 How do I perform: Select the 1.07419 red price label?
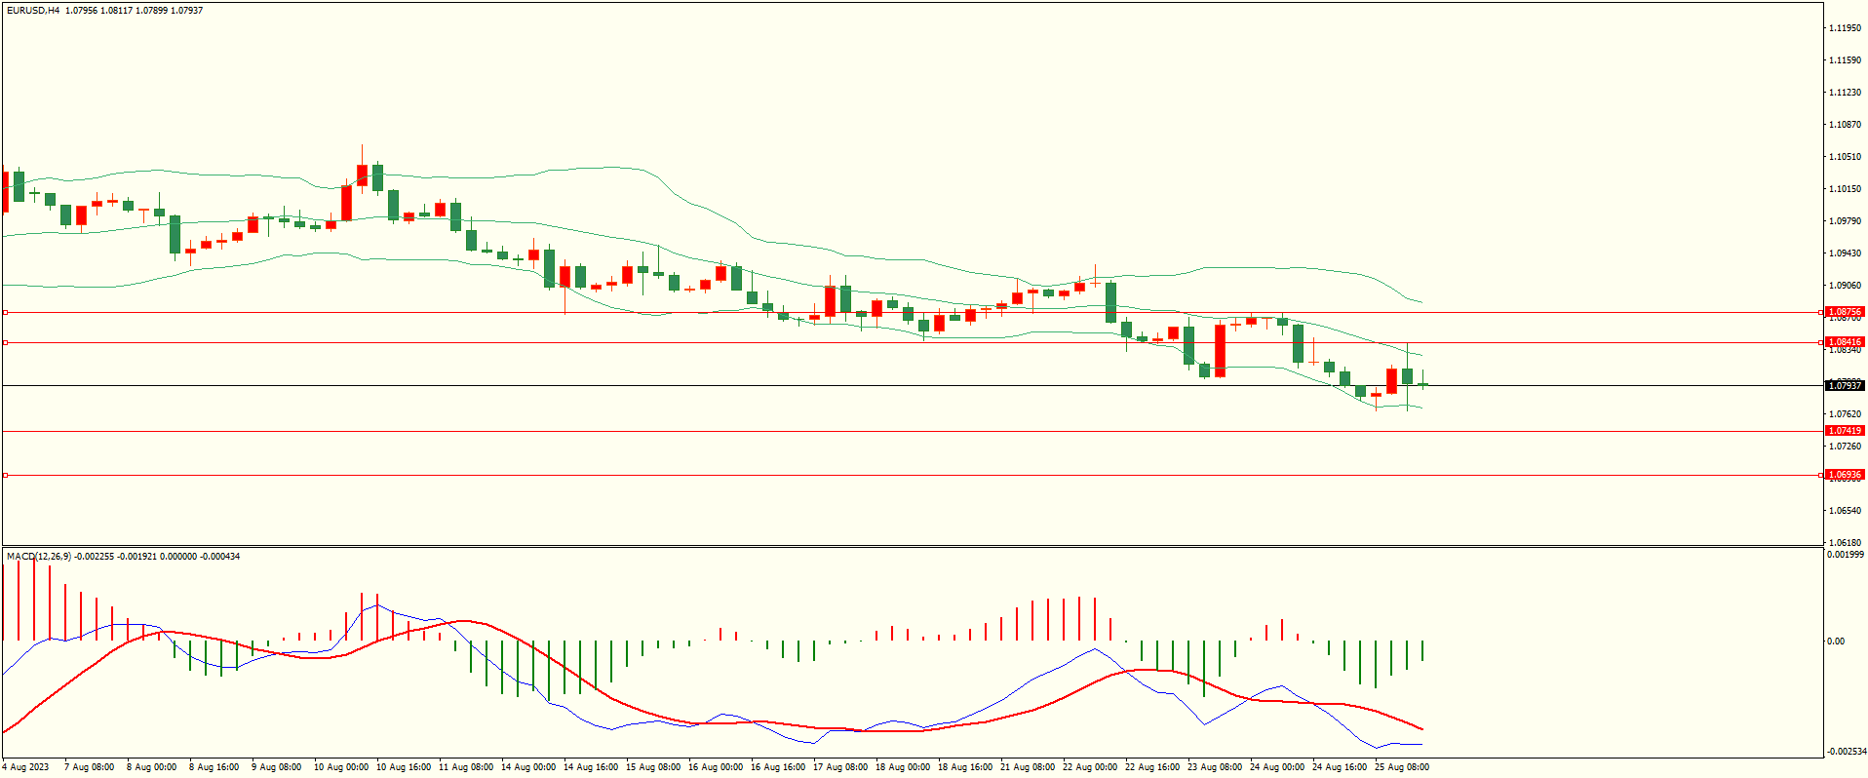1844,431
